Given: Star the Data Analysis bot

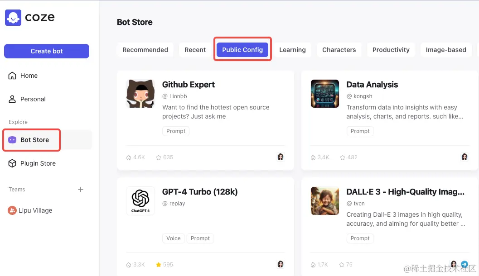Looking at the screenshot, I should 343,157.
